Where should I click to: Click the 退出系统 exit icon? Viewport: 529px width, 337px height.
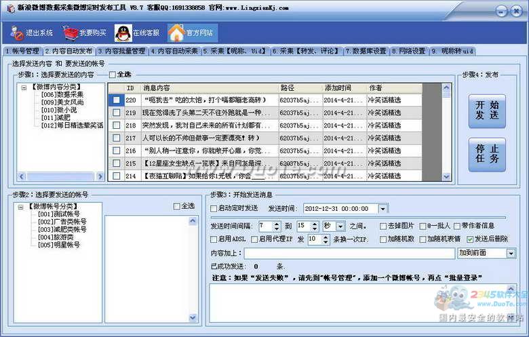pyautogui.click(x=16, y=33)
